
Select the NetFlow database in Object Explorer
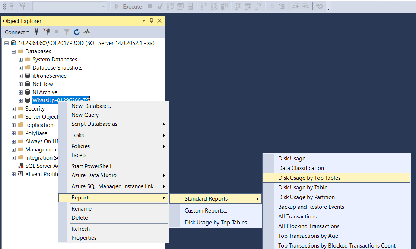click(x=42, y=84)
